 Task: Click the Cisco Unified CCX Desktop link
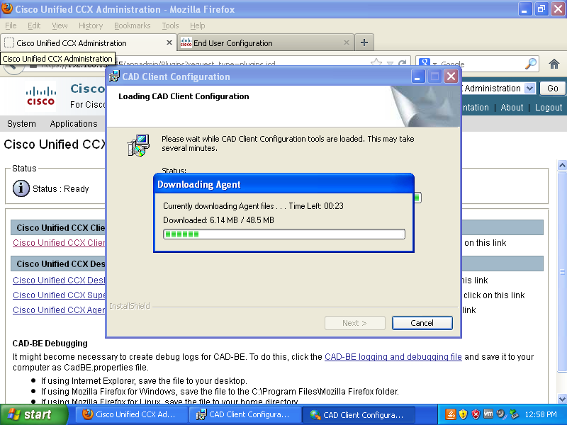pos(59,280)
